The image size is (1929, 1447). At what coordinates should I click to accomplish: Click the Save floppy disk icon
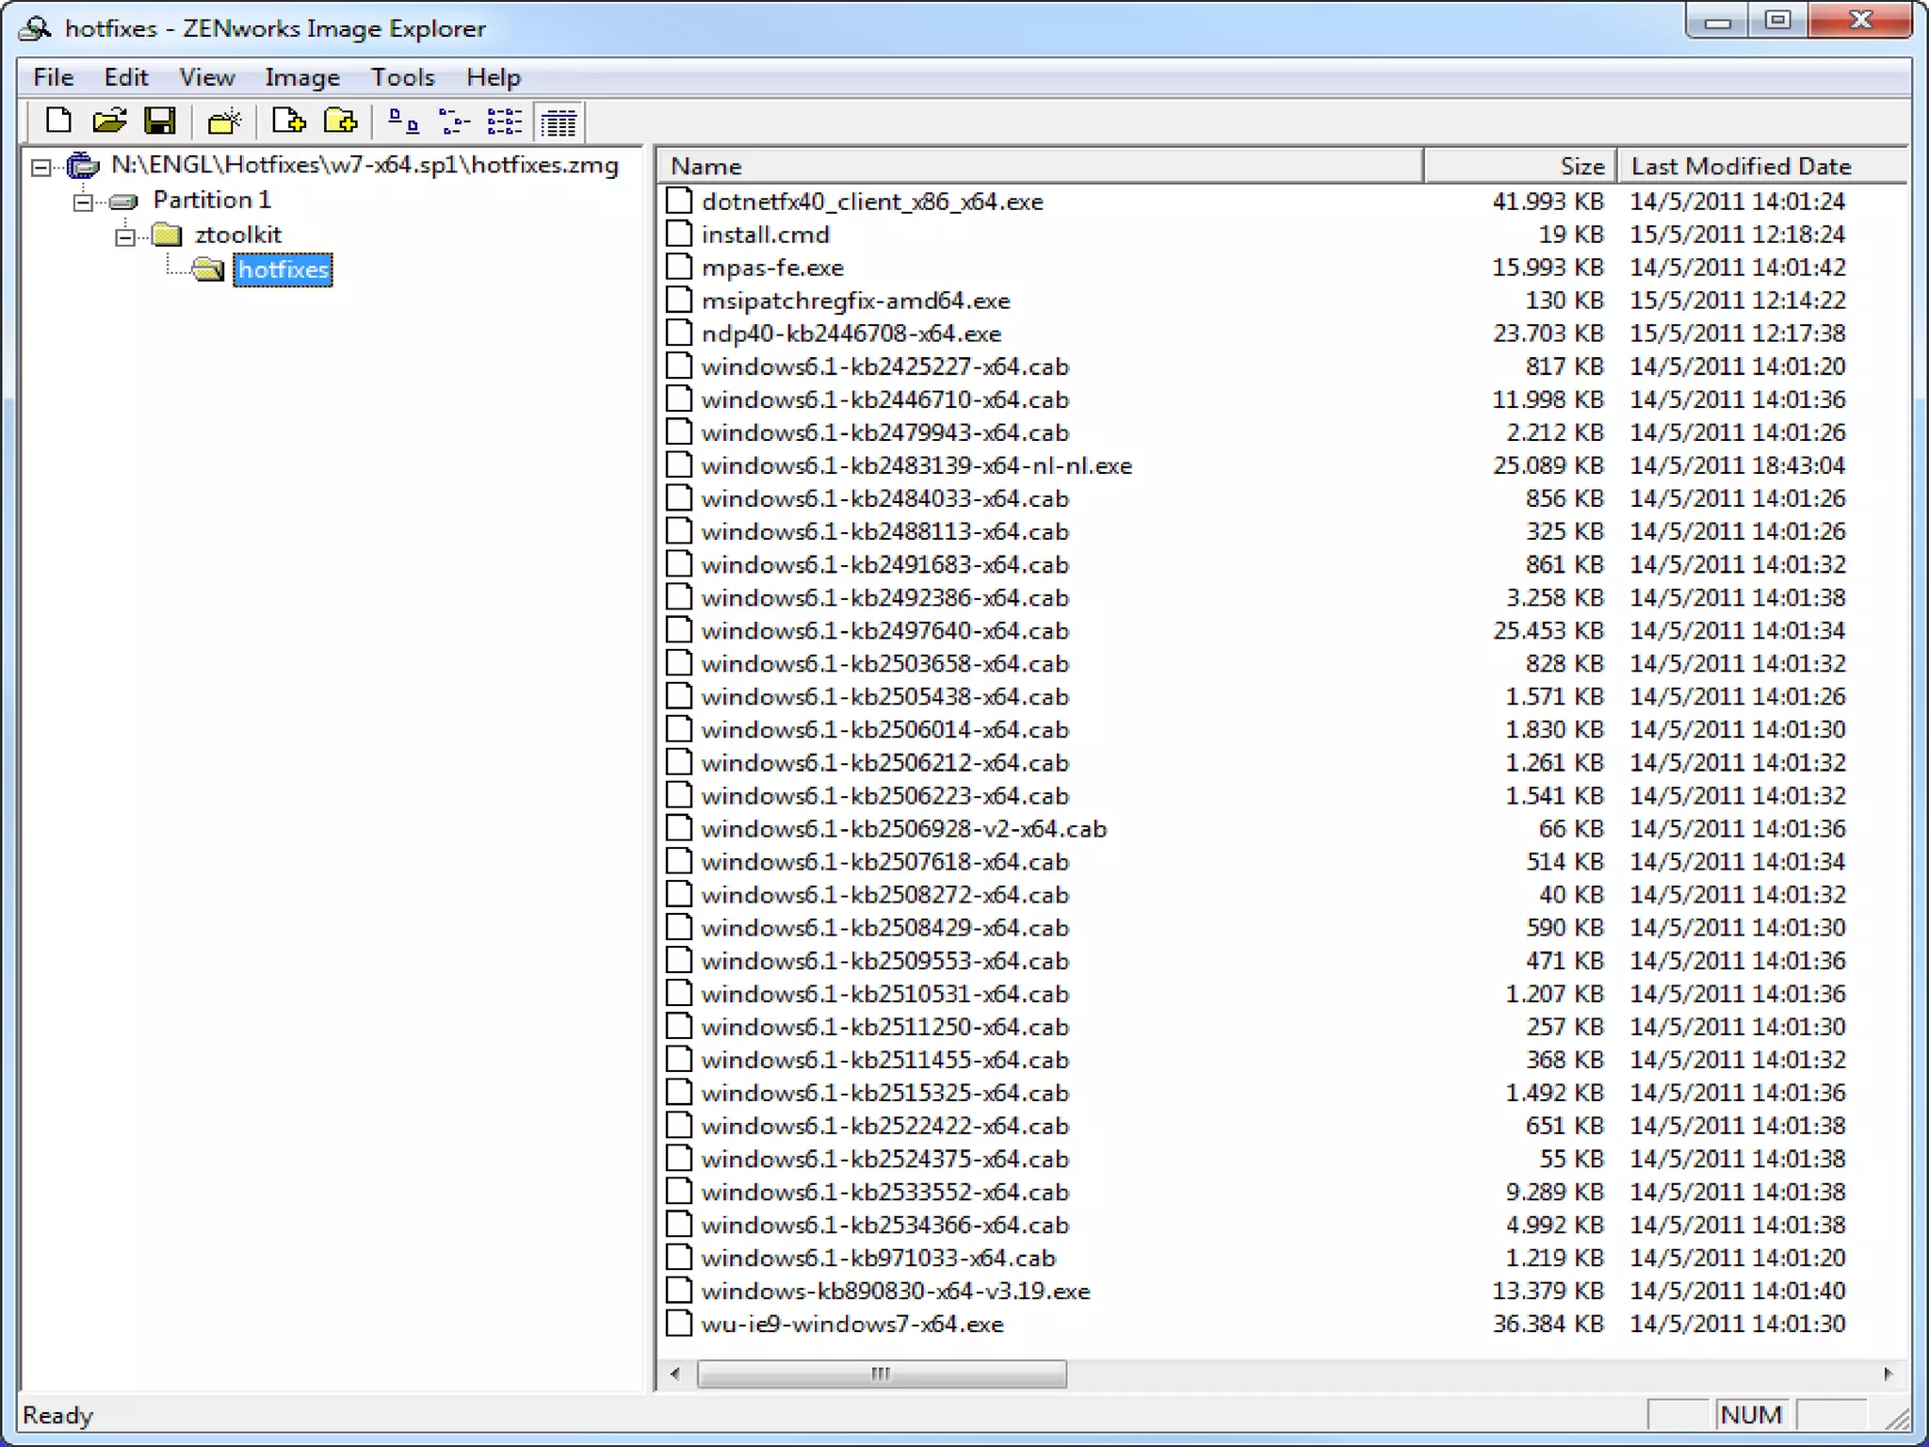point(160,122)
